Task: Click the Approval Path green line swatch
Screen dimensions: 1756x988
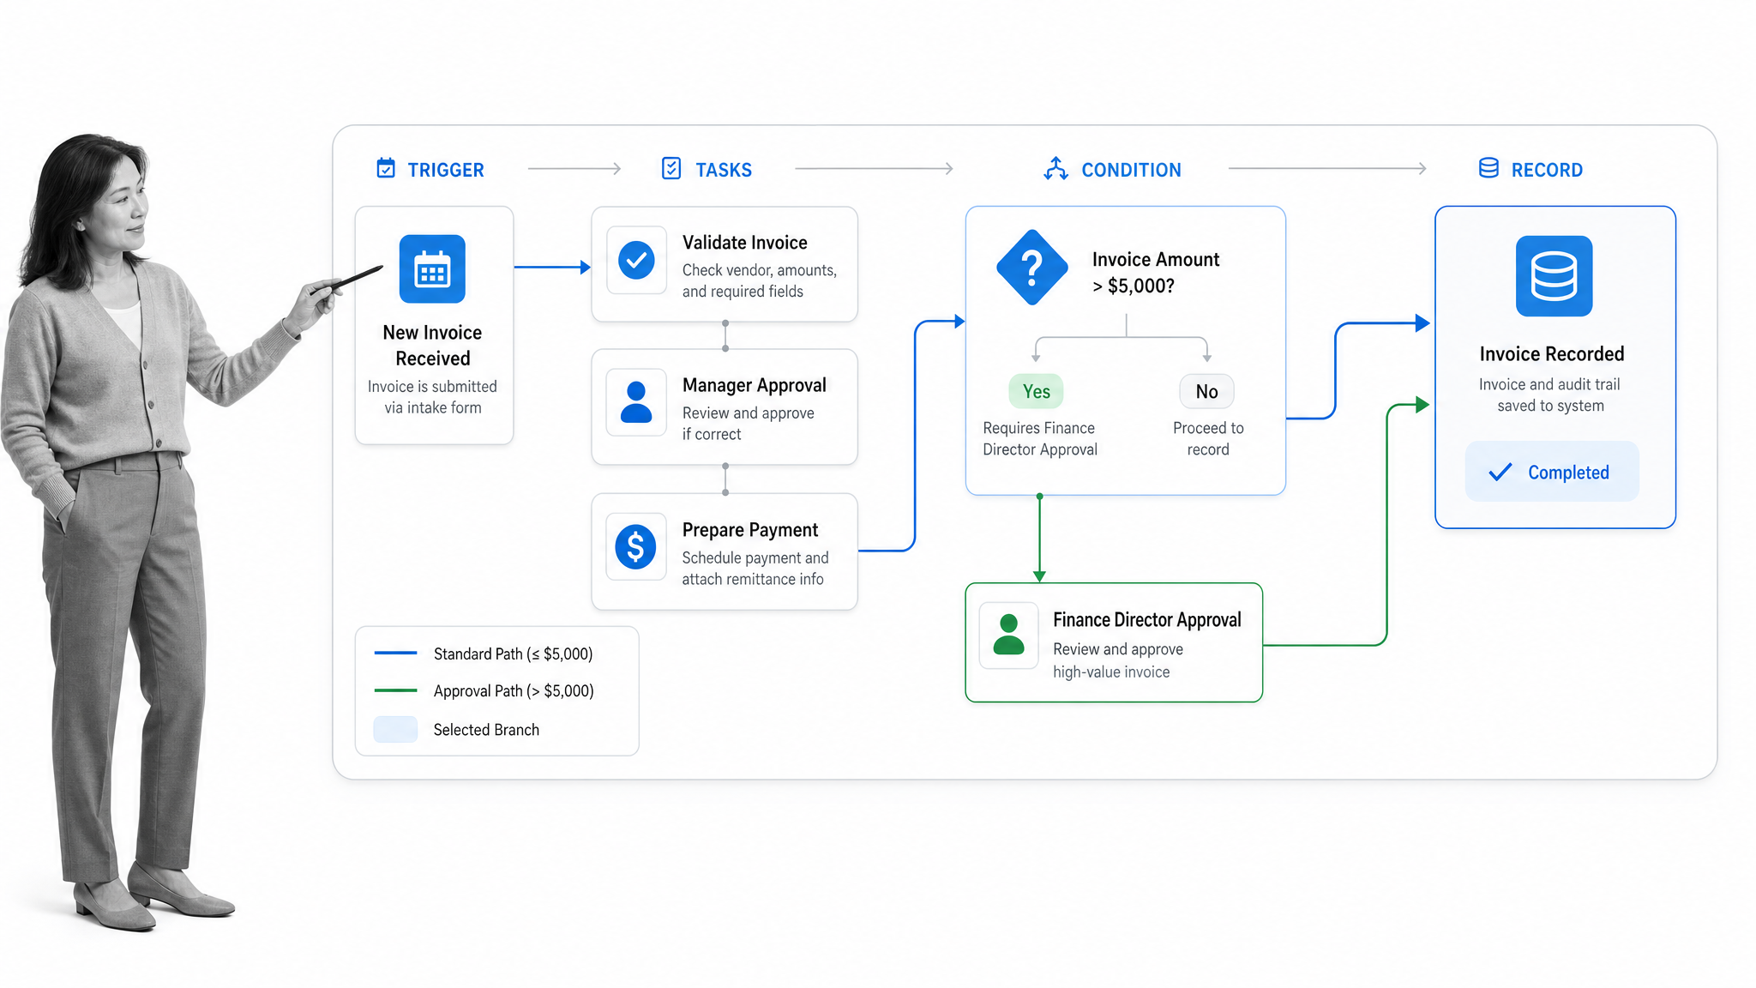Action: pos(395,690)
